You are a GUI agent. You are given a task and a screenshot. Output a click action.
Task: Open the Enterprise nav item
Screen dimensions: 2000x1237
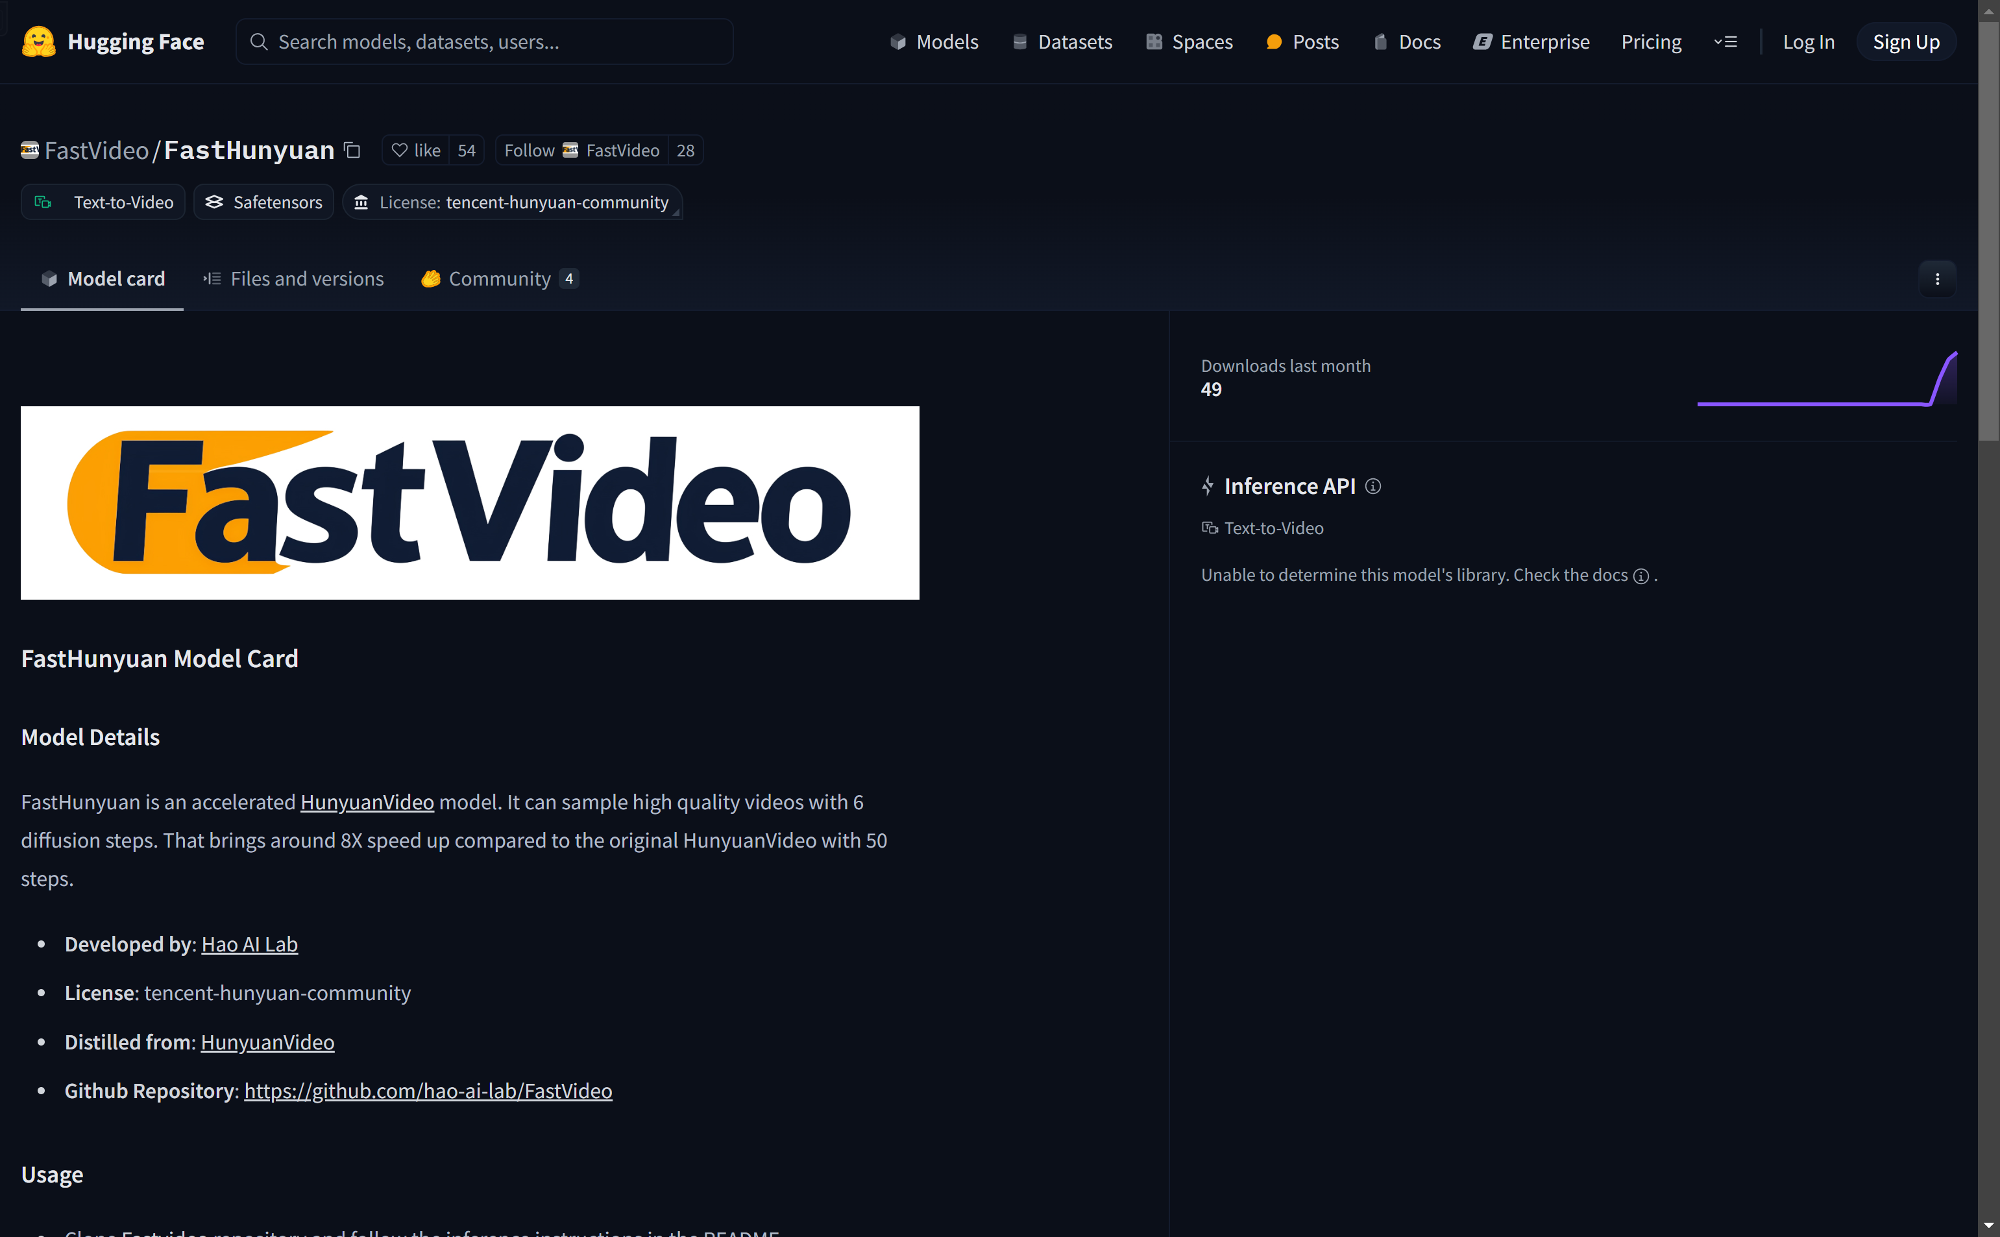coord(1531,42)
